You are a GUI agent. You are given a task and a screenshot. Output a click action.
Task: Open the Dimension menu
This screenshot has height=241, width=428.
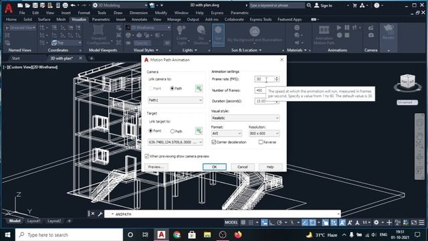138,13
